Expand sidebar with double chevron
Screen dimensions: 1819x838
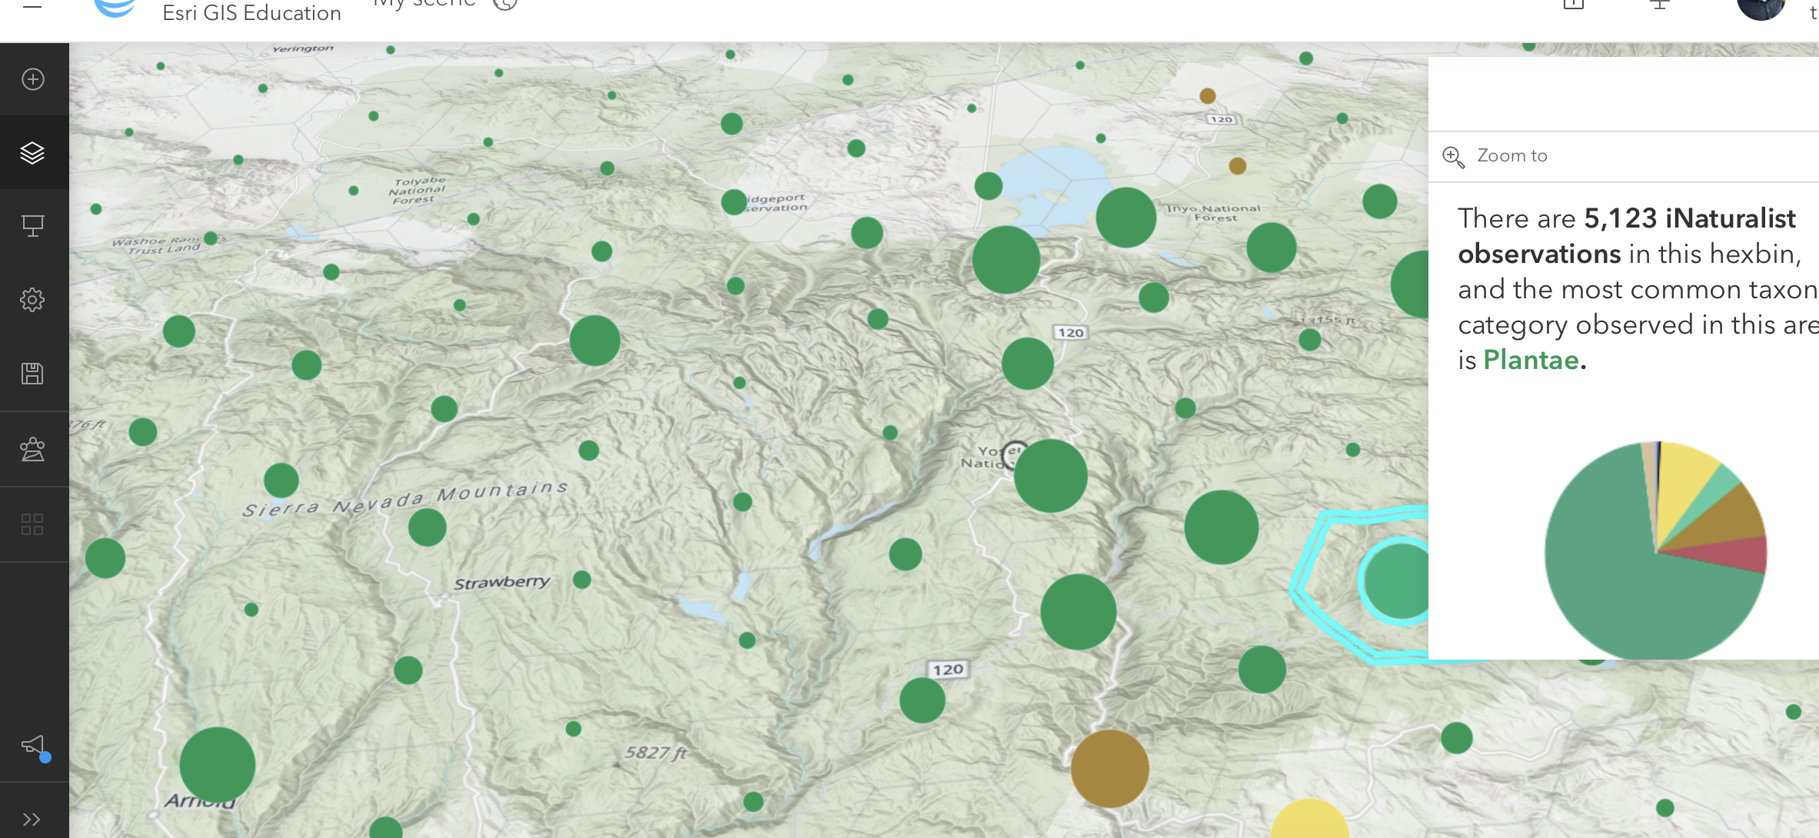[x=32, y=820]
